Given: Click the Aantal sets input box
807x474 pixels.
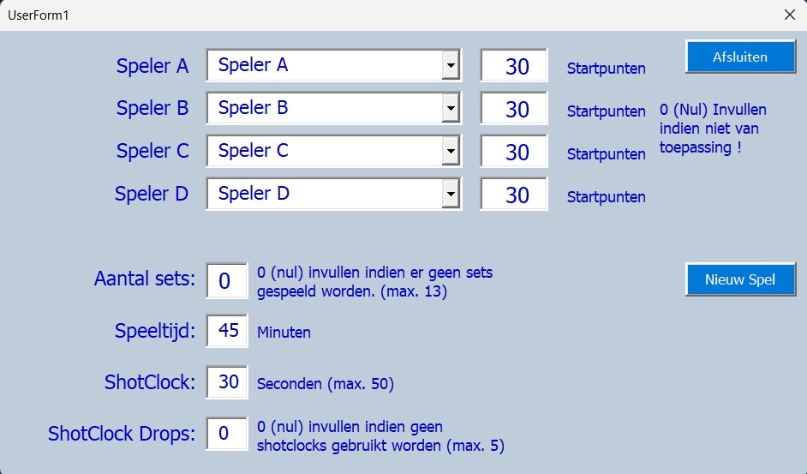Looking at the screenshot, I should [226, 280].
